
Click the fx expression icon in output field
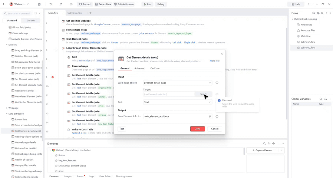click(210, 116)
